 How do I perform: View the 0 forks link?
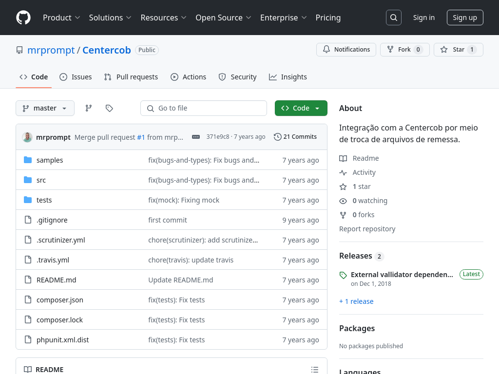pos(357,215)
